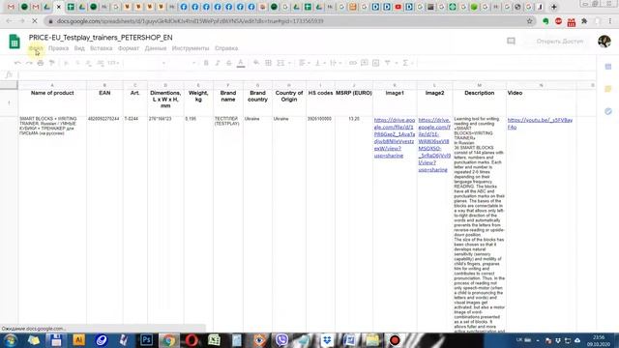Open the Правка menu
The image size is (619, 348).
[x=58, y=48]
